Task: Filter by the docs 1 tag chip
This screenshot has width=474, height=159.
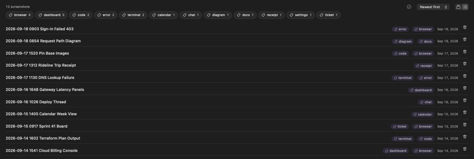Action: [245, 15]
